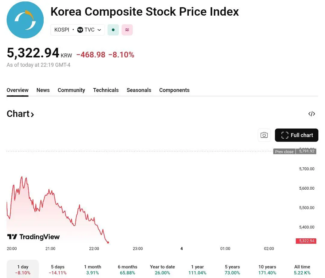Click the pink approximate-data indicator icon
The height and width of the screenshot is (278, 325).
point(127,30)
